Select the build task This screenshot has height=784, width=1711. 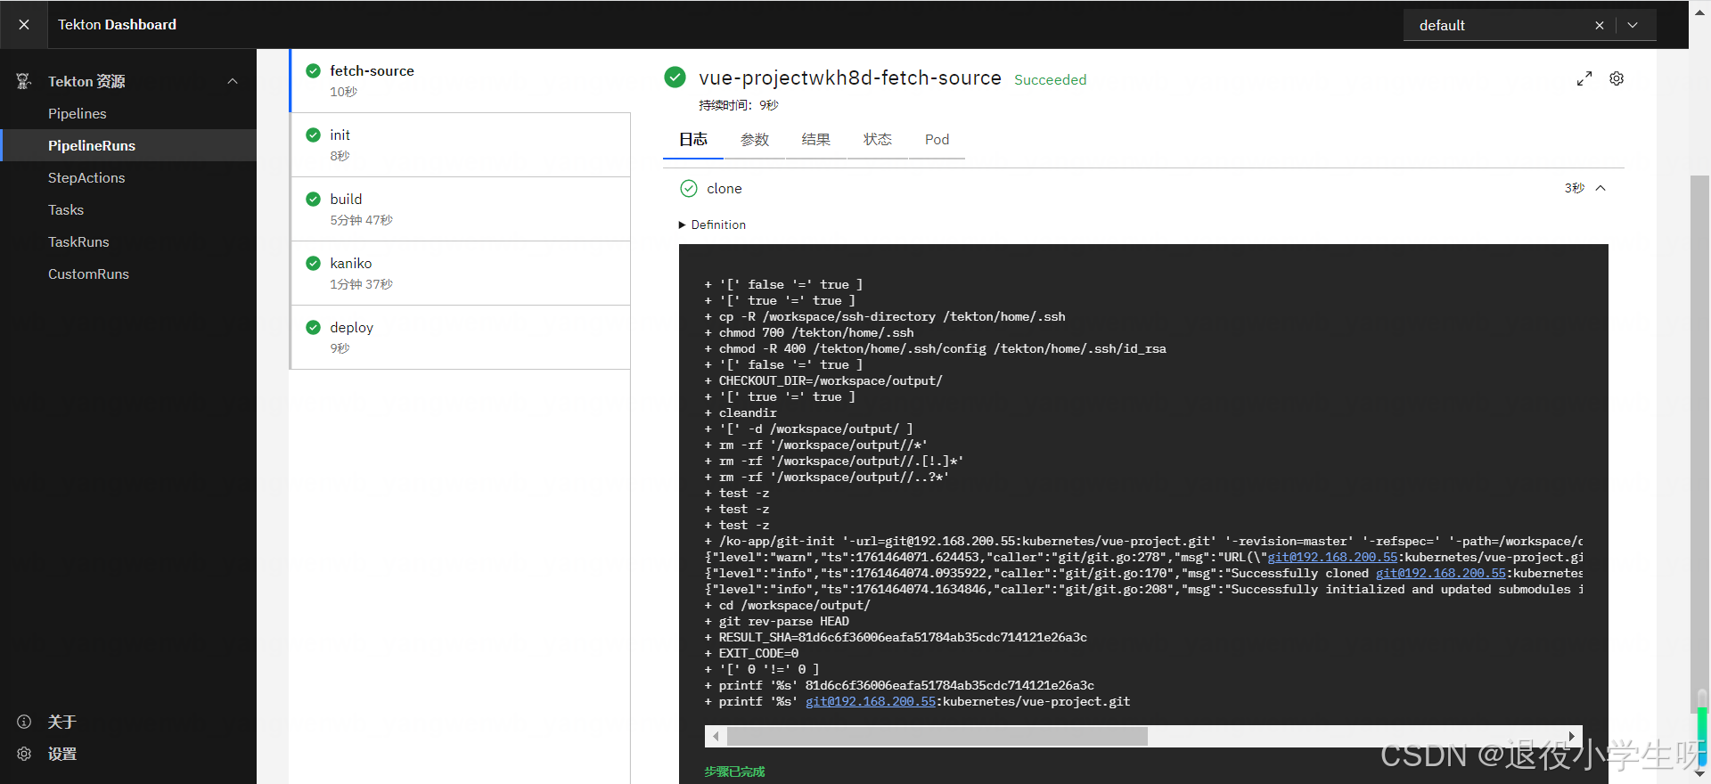(461, 208)
